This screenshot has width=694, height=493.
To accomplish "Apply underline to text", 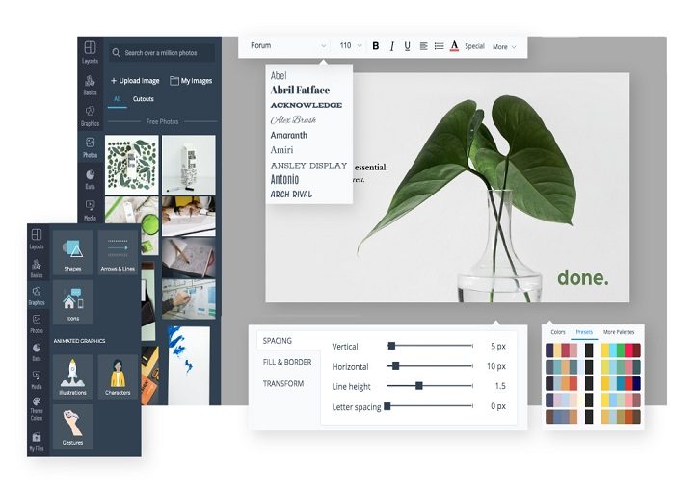I will [x=407, y=46].
